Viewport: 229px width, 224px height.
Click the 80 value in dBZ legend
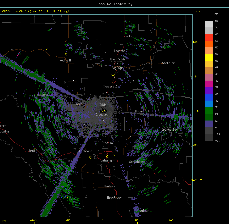(217, 21)
